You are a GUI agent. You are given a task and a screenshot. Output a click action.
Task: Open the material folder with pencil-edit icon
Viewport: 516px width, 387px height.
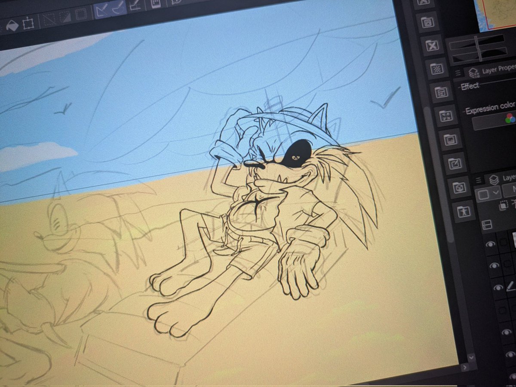click(x=455, y=163)
